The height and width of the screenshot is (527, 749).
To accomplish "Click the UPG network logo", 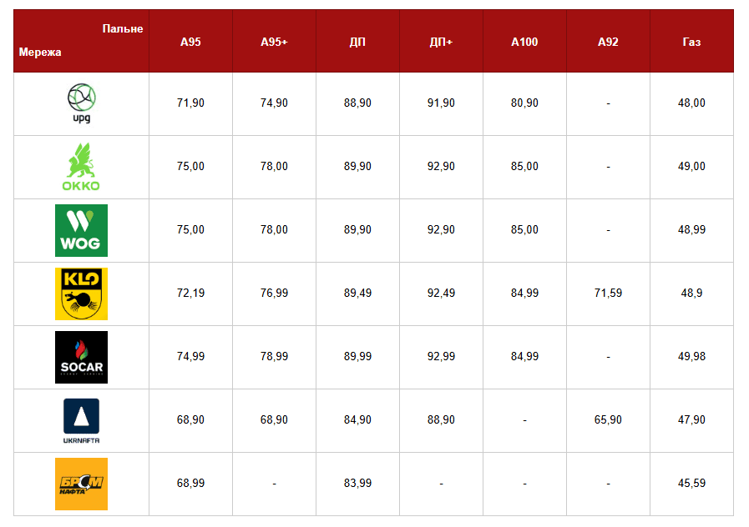I will (x=81, y=103).
